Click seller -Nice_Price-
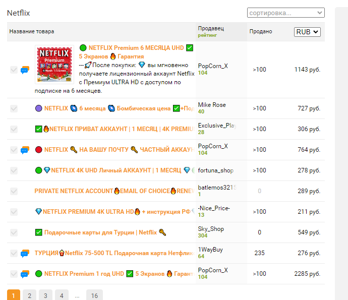The image size is (348, 300). coord(214,208)
